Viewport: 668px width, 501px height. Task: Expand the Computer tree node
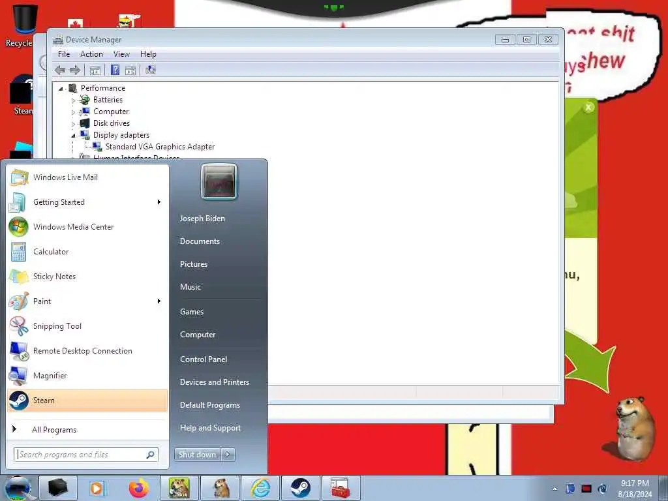coord(73,112)
